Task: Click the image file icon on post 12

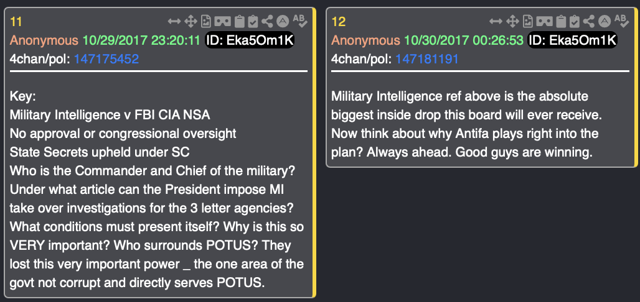Action: 528,22
